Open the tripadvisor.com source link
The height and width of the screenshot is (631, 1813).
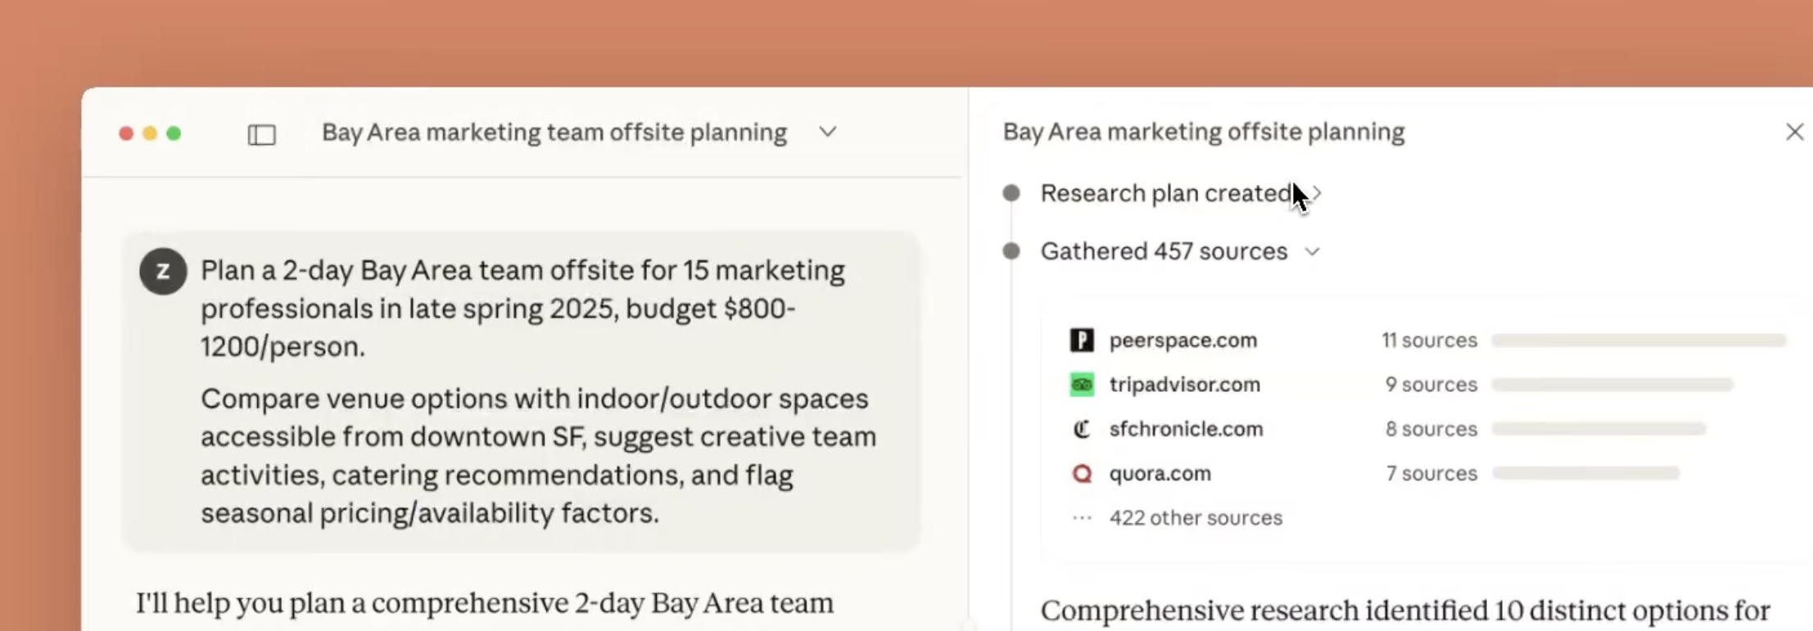pos(1184,385)
